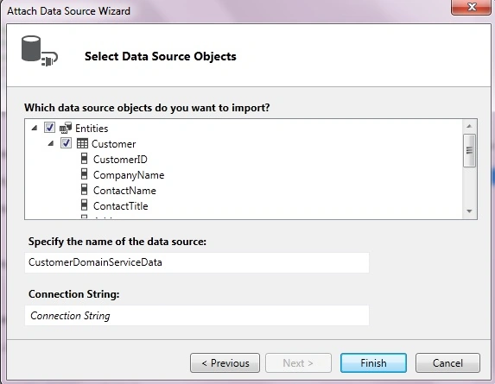
Task: Select the CustomerID field icon
Action: tap(84, 159)
